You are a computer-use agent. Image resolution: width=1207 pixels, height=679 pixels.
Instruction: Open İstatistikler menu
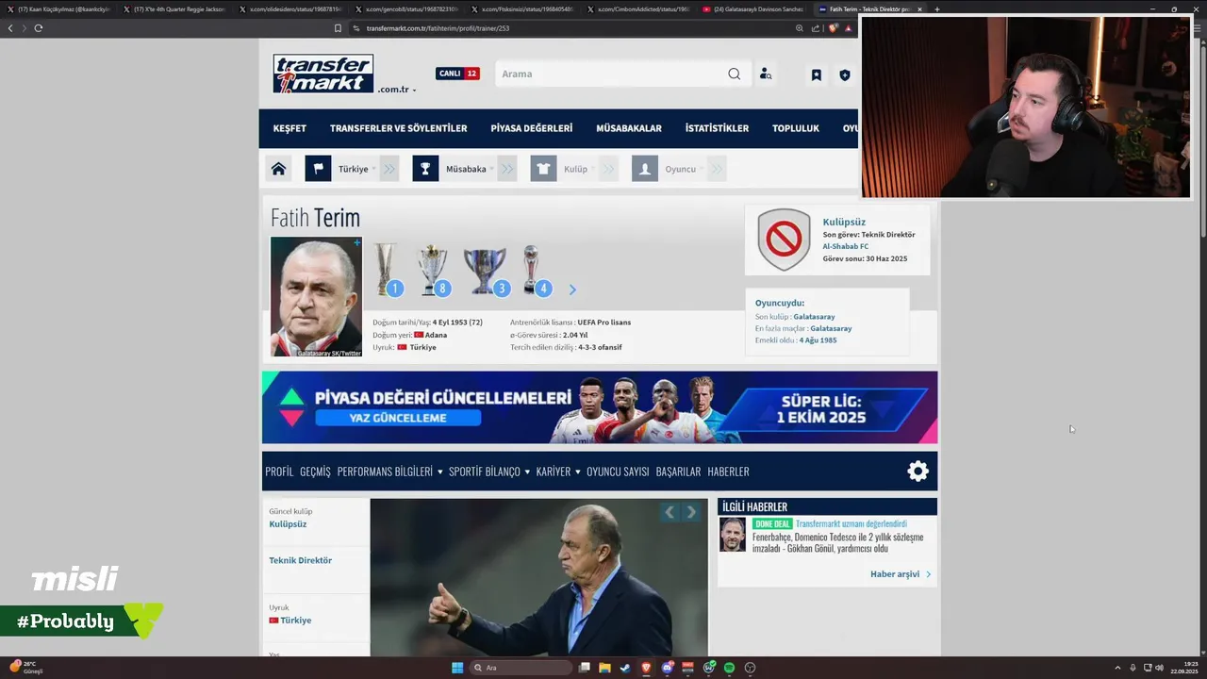point(717,128)
